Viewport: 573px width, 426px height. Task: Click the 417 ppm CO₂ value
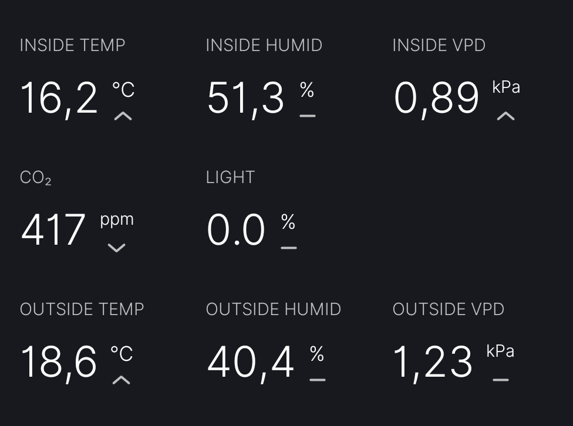click(x=53, y=230)
